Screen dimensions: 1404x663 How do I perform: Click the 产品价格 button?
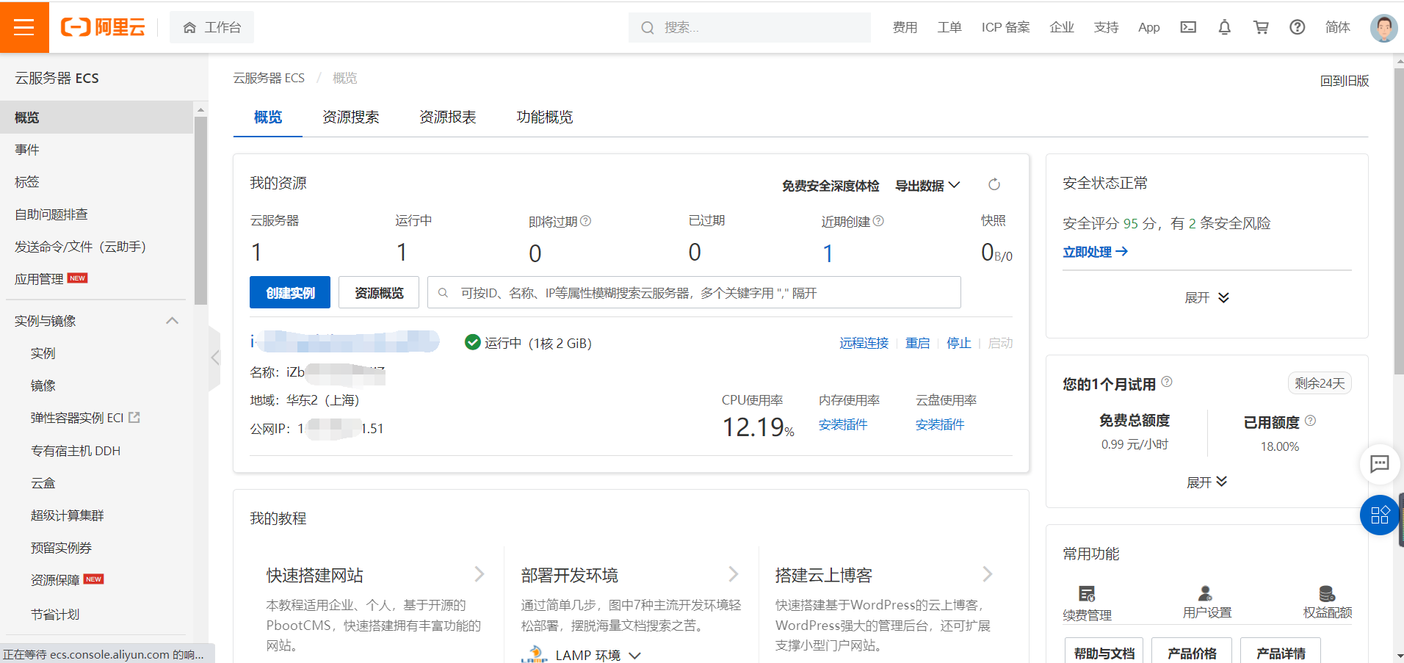click(1192, 652)
